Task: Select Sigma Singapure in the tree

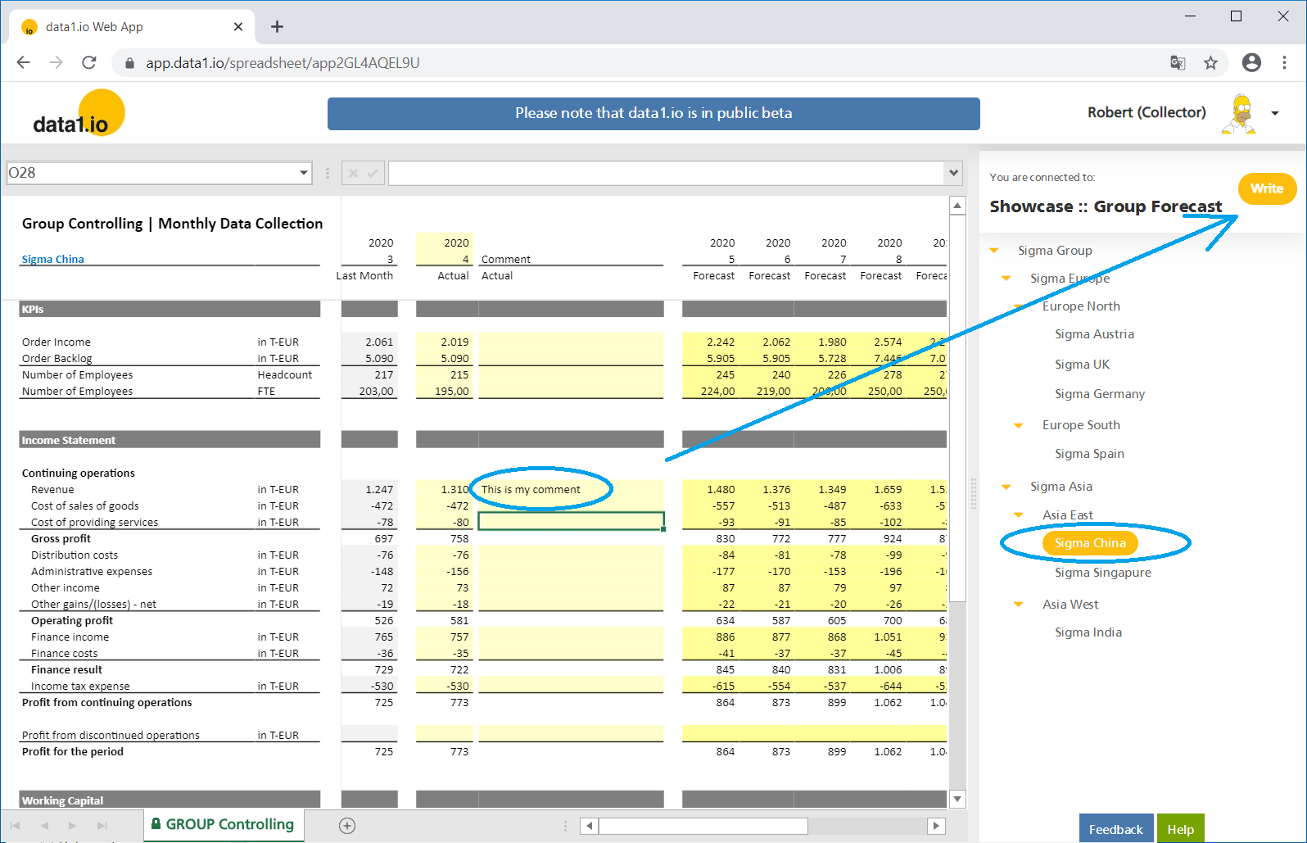Action: pyautogui.click(x=1102, y=573)
